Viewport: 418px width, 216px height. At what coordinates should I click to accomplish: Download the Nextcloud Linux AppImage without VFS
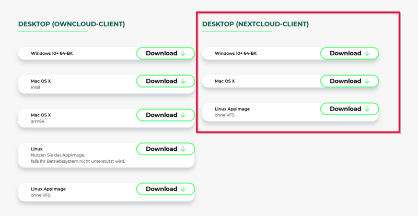[345, 109]
